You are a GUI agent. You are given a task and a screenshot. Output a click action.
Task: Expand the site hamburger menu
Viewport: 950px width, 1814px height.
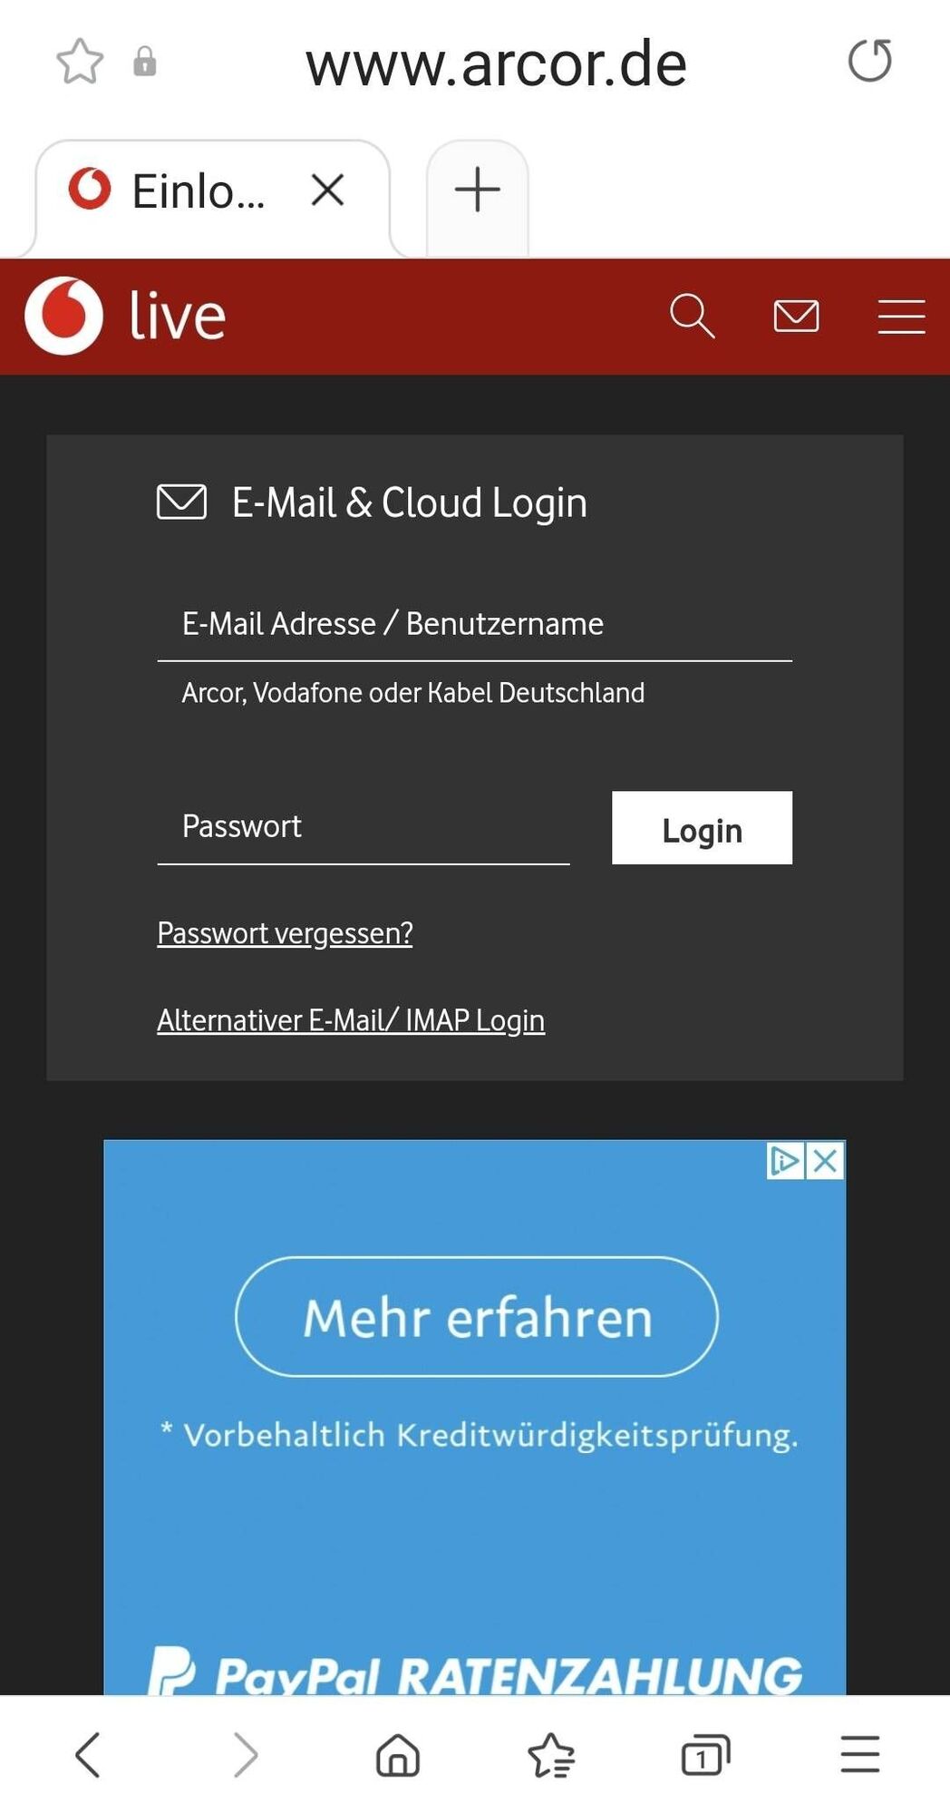tap(901, 317)
